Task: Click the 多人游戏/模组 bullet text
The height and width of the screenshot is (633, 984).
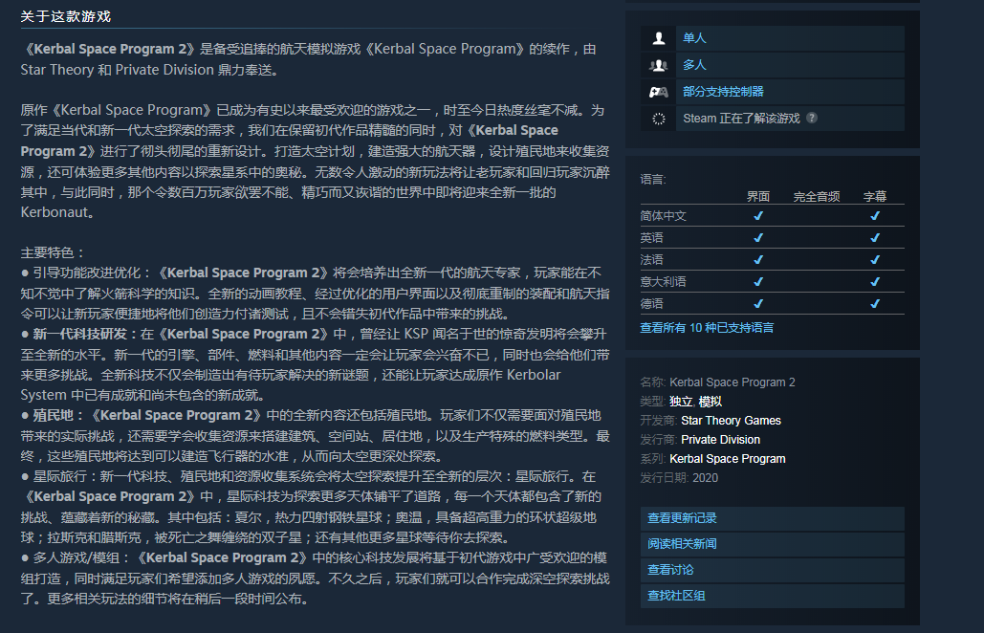Action: pos(76,557)
